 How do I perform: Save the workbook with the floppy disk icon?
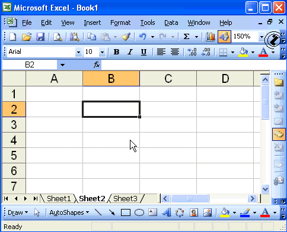(x=40, y=37)
